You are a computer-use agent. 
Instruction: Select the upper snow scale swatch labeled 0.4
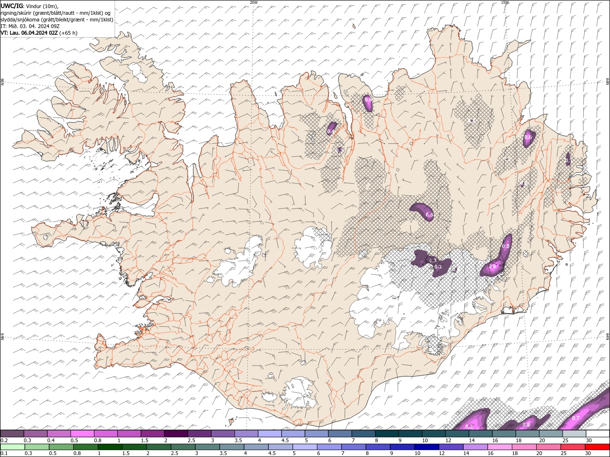(x=59, y=434)
